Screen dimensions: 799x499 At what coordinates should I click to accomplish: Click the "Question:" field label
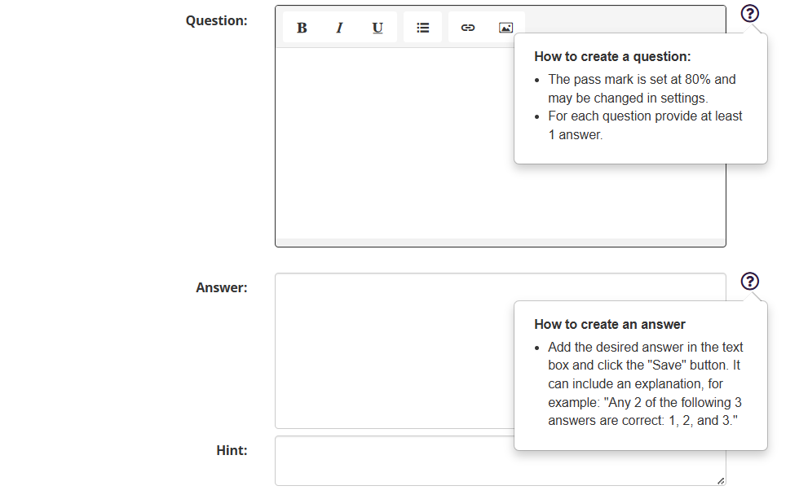point(216,20)
